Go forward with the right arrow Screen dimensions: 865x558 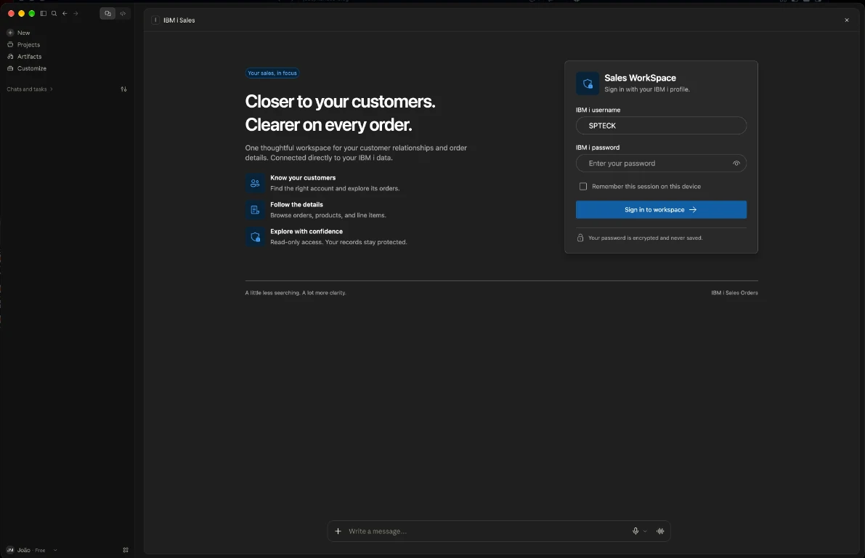pyautogui.click(x=76, y=13)
